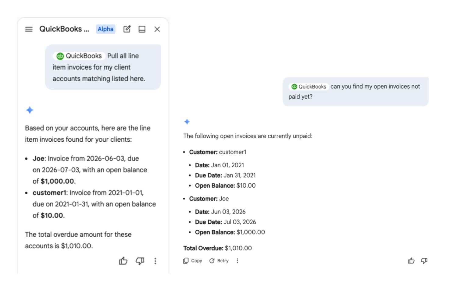Click the 'total overdue amount' sentence in left panel
457x290 pixels.
78,240
